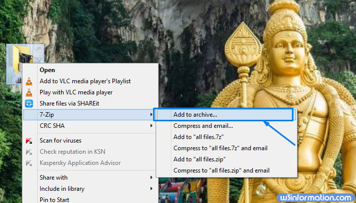Open the CRC SHA submenu entry
356x203 pixels.
(x=89, y=126)
